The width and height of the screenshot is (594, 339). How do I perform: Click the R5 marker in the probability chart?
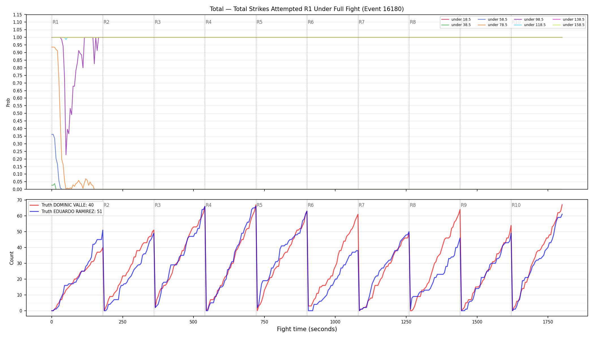pos(259,22)
